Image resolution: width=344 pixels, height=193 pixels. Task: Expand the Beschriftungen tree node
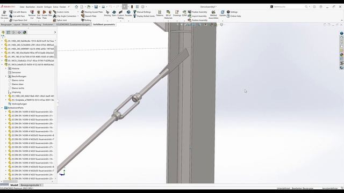(x=6, y=76)
